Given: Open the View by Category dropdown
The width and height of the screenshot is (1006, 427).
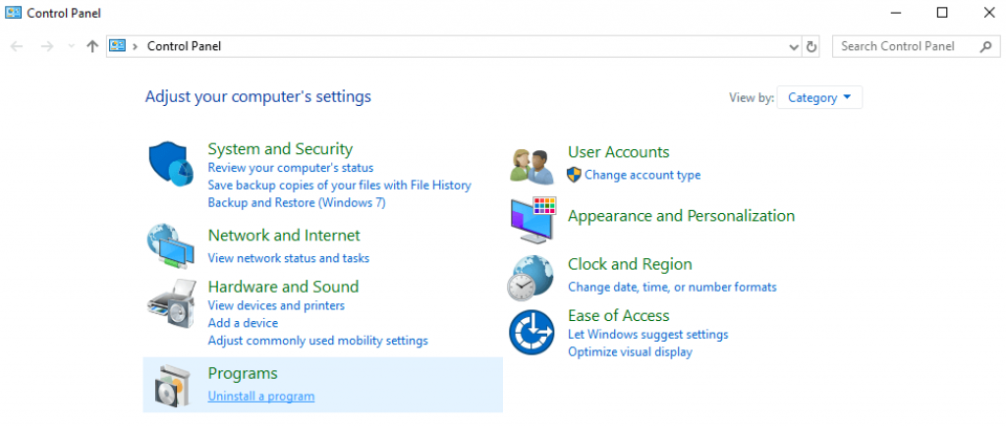Looking at the screenshot, I should coord(819,97).
